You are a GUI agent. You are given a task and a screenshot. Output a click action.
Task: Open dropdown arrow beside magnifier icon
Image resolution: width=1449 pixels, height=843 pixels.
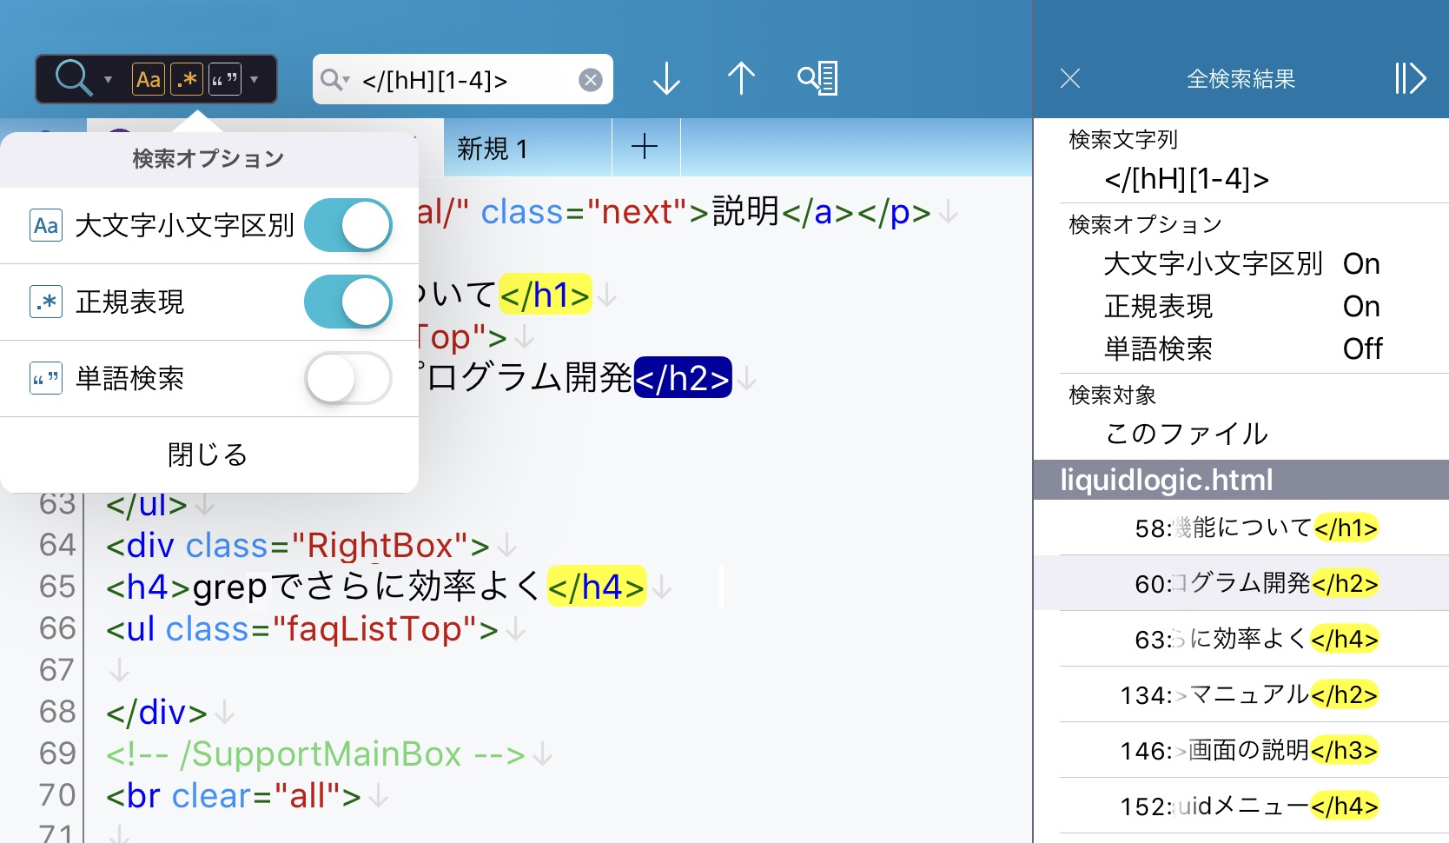click(109, 80)
